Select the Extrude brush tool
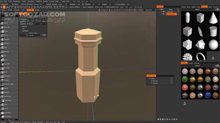The image size is (220, 123). point(9,68)
